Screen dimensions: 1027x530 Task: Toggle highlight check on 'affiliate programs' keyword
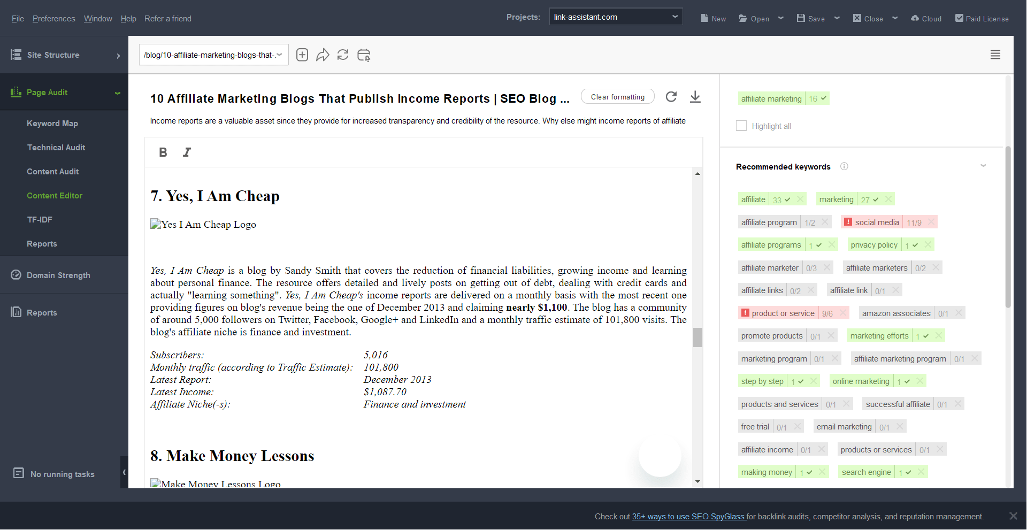[819, 245]
